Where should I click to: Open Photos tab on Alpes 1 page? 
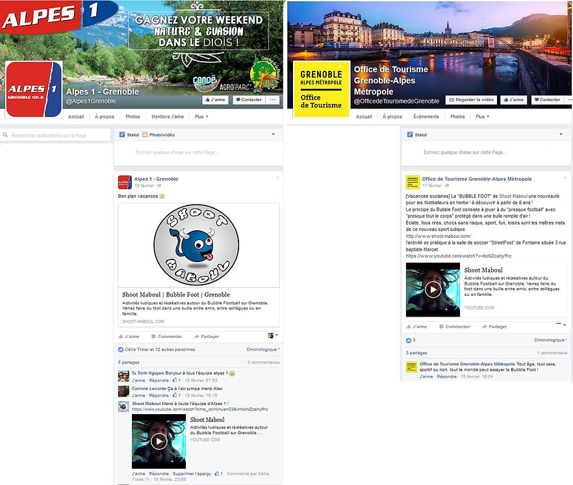click(133, 116)
